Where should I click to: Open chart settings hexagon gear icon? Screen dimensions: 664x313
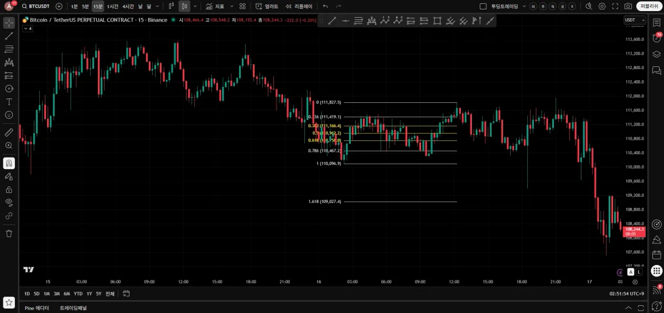click(602, 6)
